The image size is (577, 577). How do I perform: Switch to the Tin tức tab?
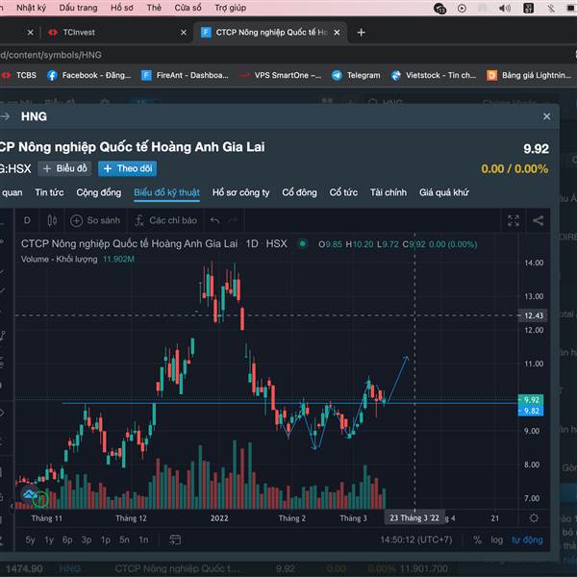pos(49,192)
